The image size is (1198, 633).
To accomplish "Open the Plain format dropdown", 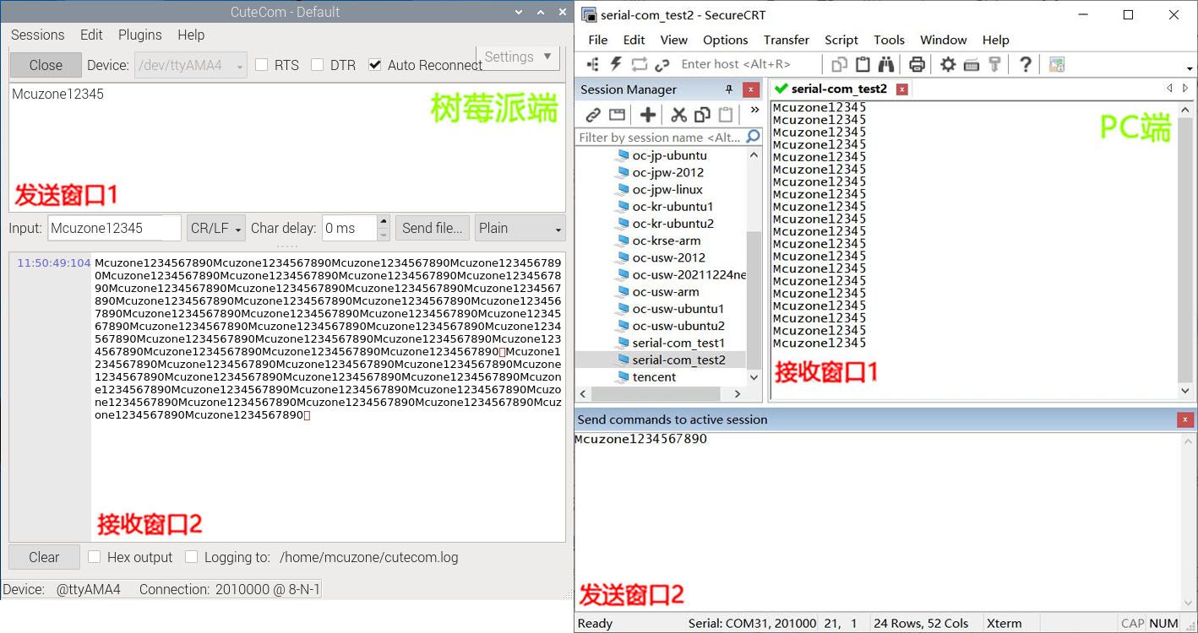I will tap(520, 228).
